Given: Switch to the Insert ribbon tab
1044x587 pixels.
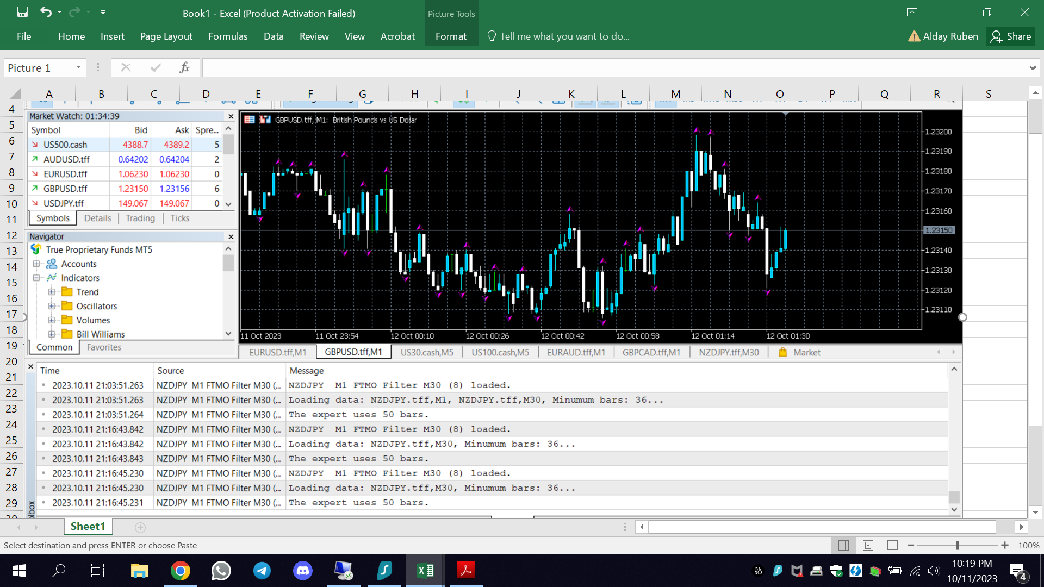Looking at the screenshot, I should pyautogui.click(x=113, y=36).
